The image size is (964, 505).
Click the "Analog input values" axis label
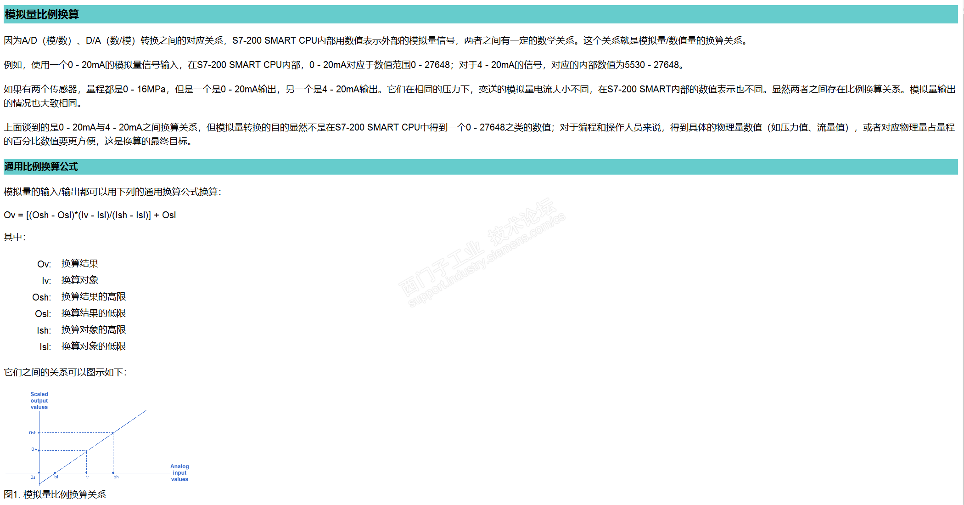(179, 473)
